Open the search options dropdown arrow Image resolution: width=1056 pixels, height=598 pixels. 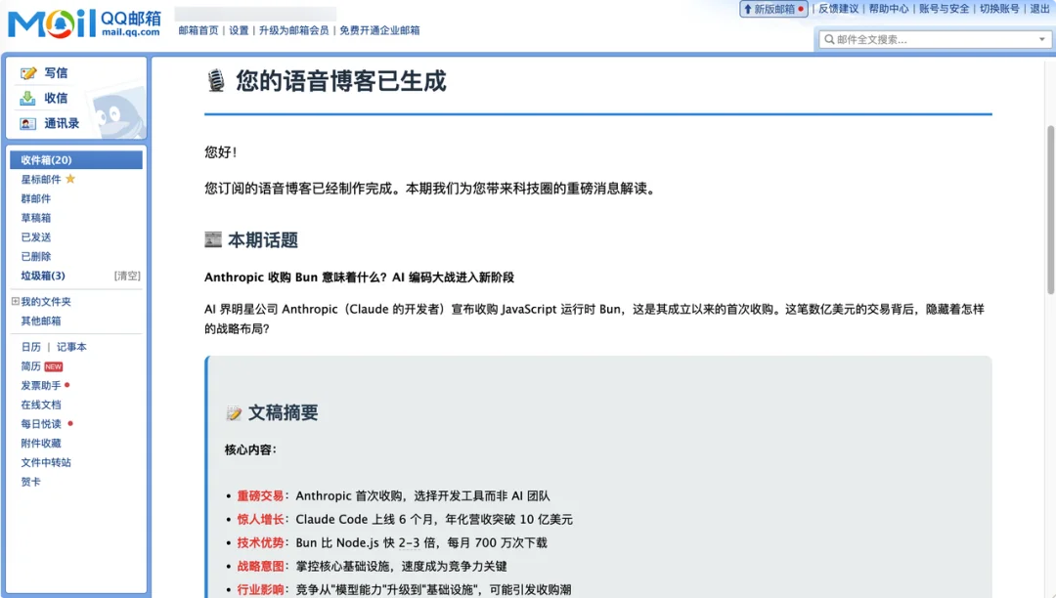coord(1041,39)
